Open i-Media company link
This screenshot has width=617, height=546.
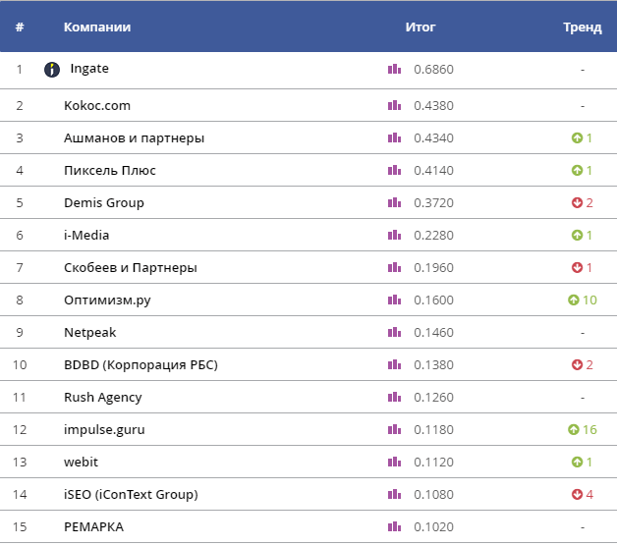[86, 236]
